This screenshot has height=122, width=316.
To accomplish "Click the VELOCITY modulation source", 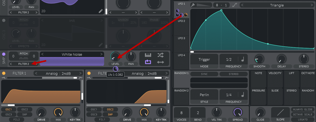I will [275, 79].
